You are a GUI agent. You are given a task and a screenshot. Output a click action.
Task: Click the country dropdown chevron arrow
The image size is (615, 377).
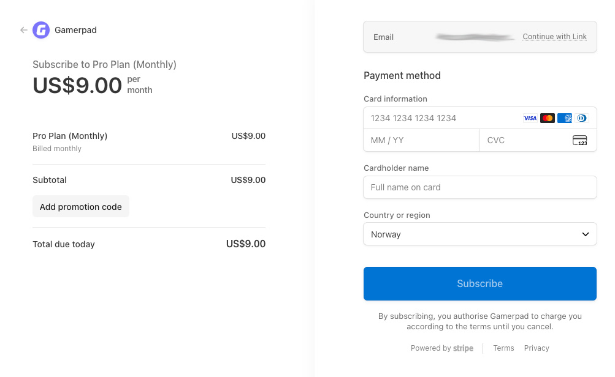click(x=585, y=234)
